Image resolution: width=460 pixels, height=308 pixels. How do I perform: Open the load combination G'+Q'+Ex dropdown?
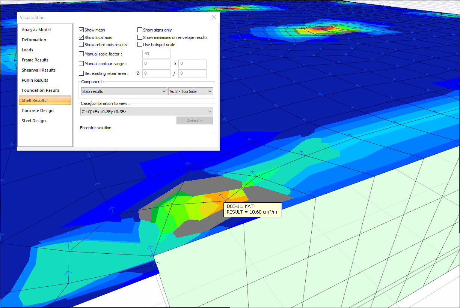147,112
